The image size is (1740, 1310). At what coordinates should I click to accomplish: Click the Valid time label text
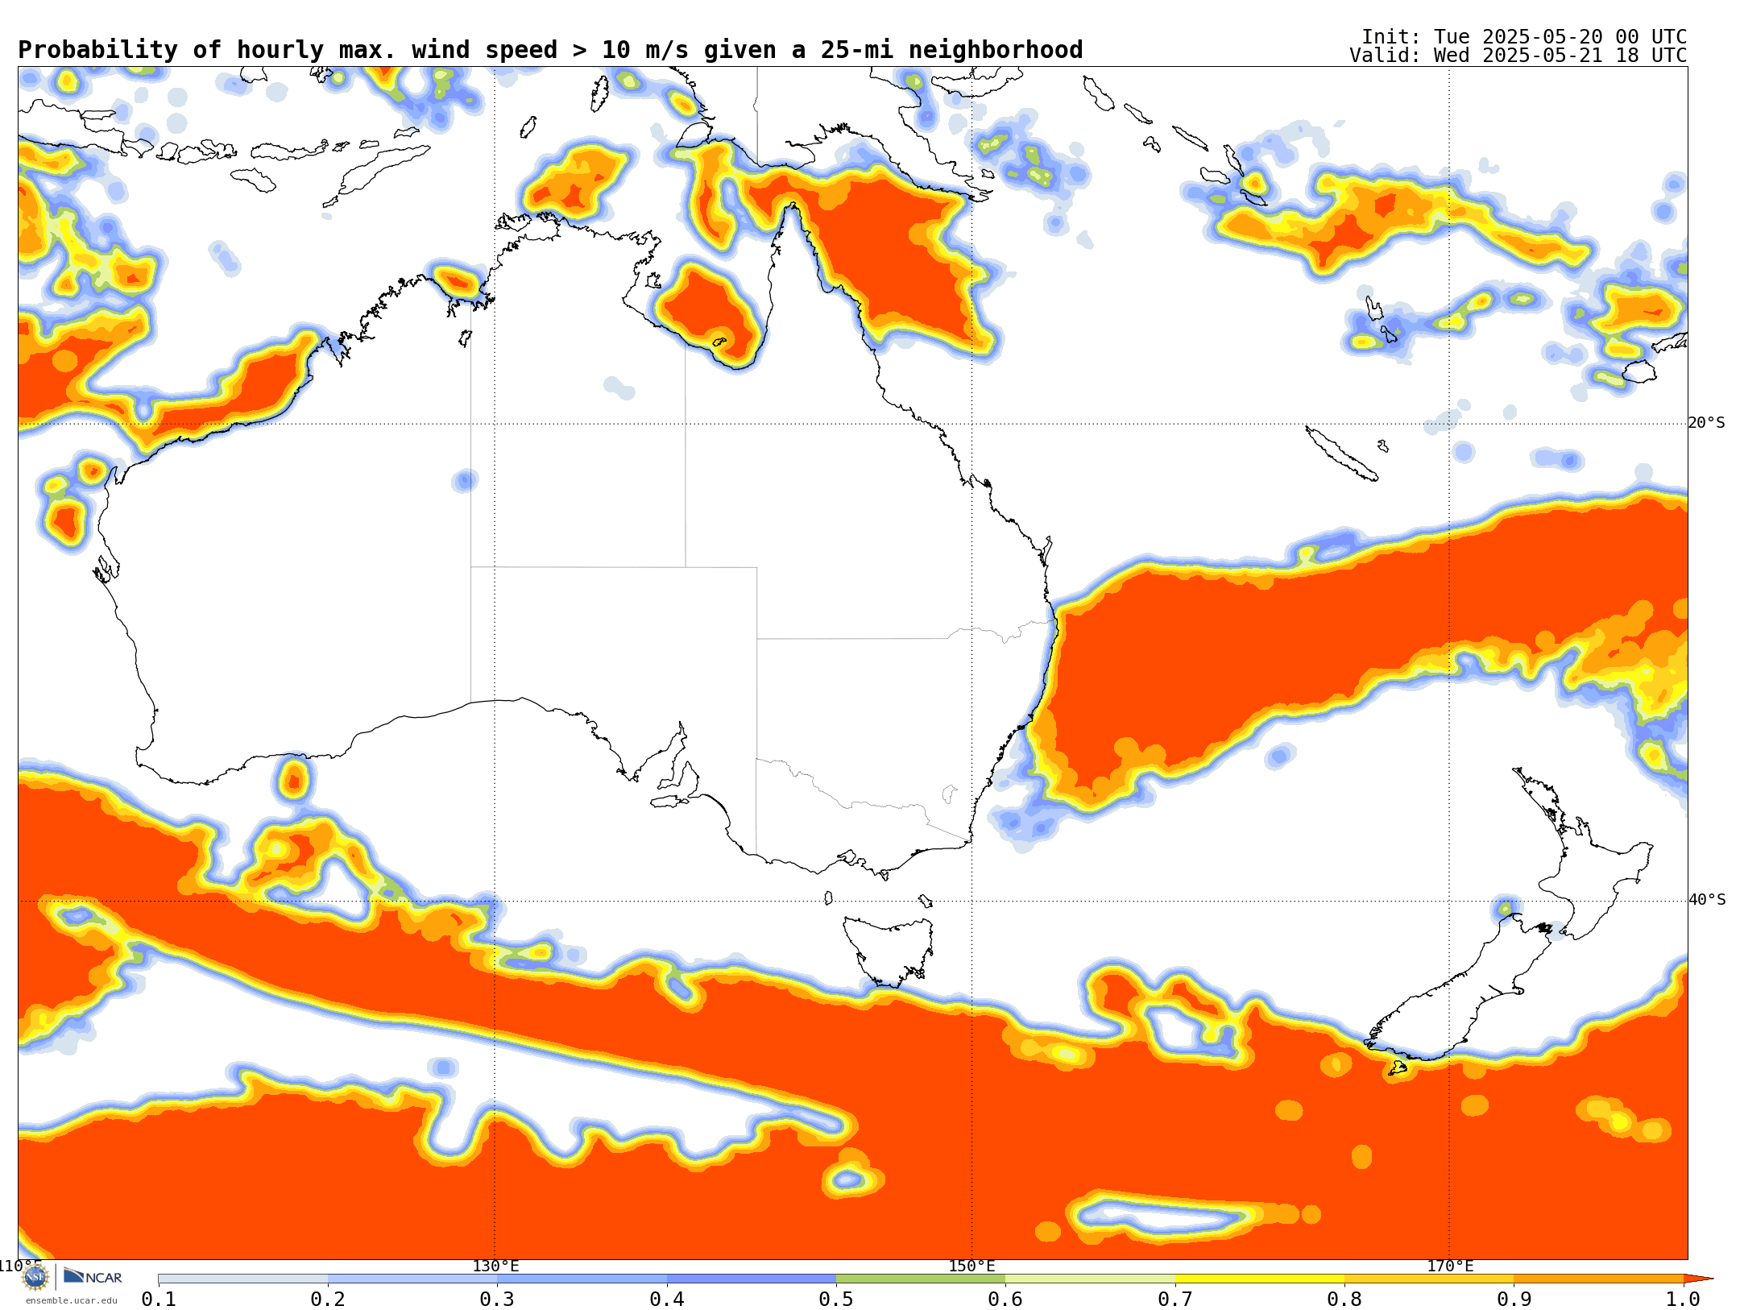(x=1518, y=56)
